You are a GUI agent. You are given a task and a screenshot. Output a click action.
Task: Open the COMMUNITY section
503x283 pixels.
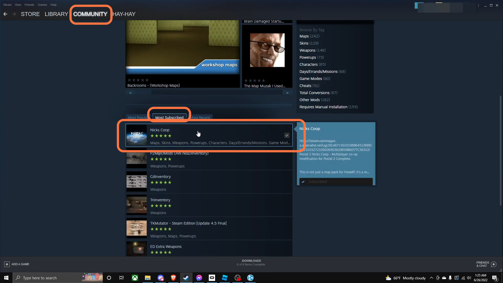pos(90,14)
